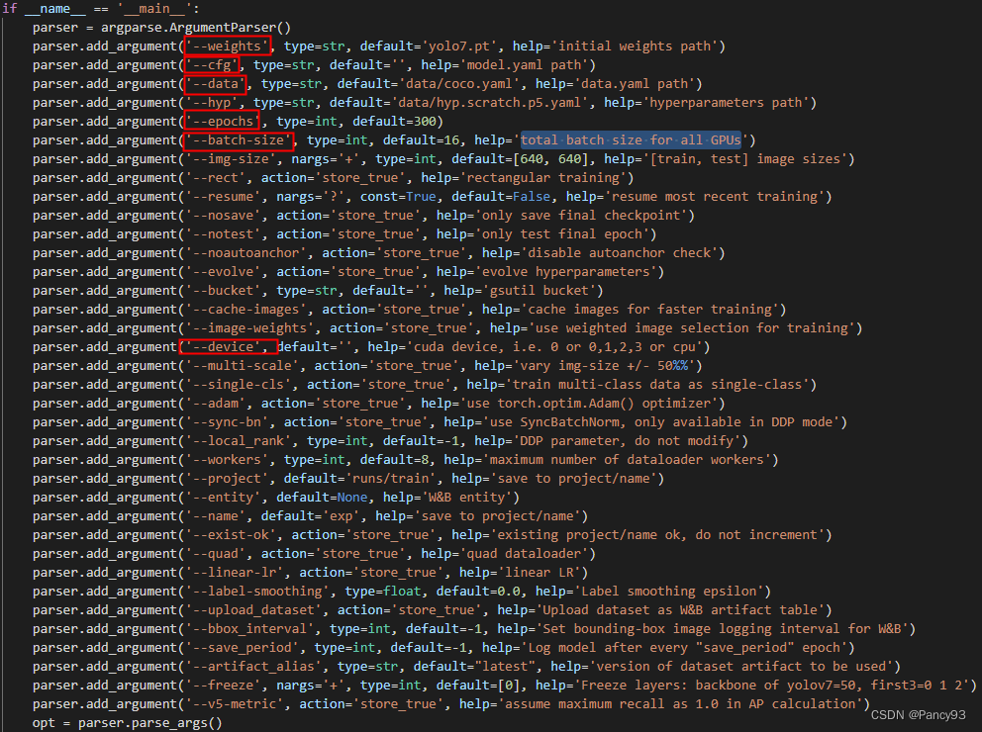Click the '__main__' string on the first line

click(x=154, y=9)
